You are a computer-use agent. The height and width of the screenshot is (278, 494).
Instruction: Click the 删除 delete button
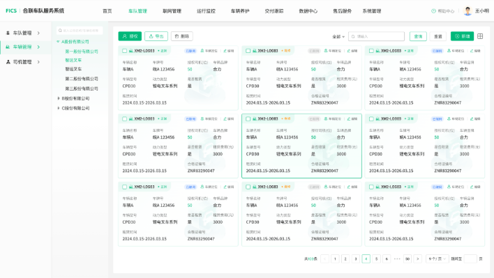tap(182, 36)
